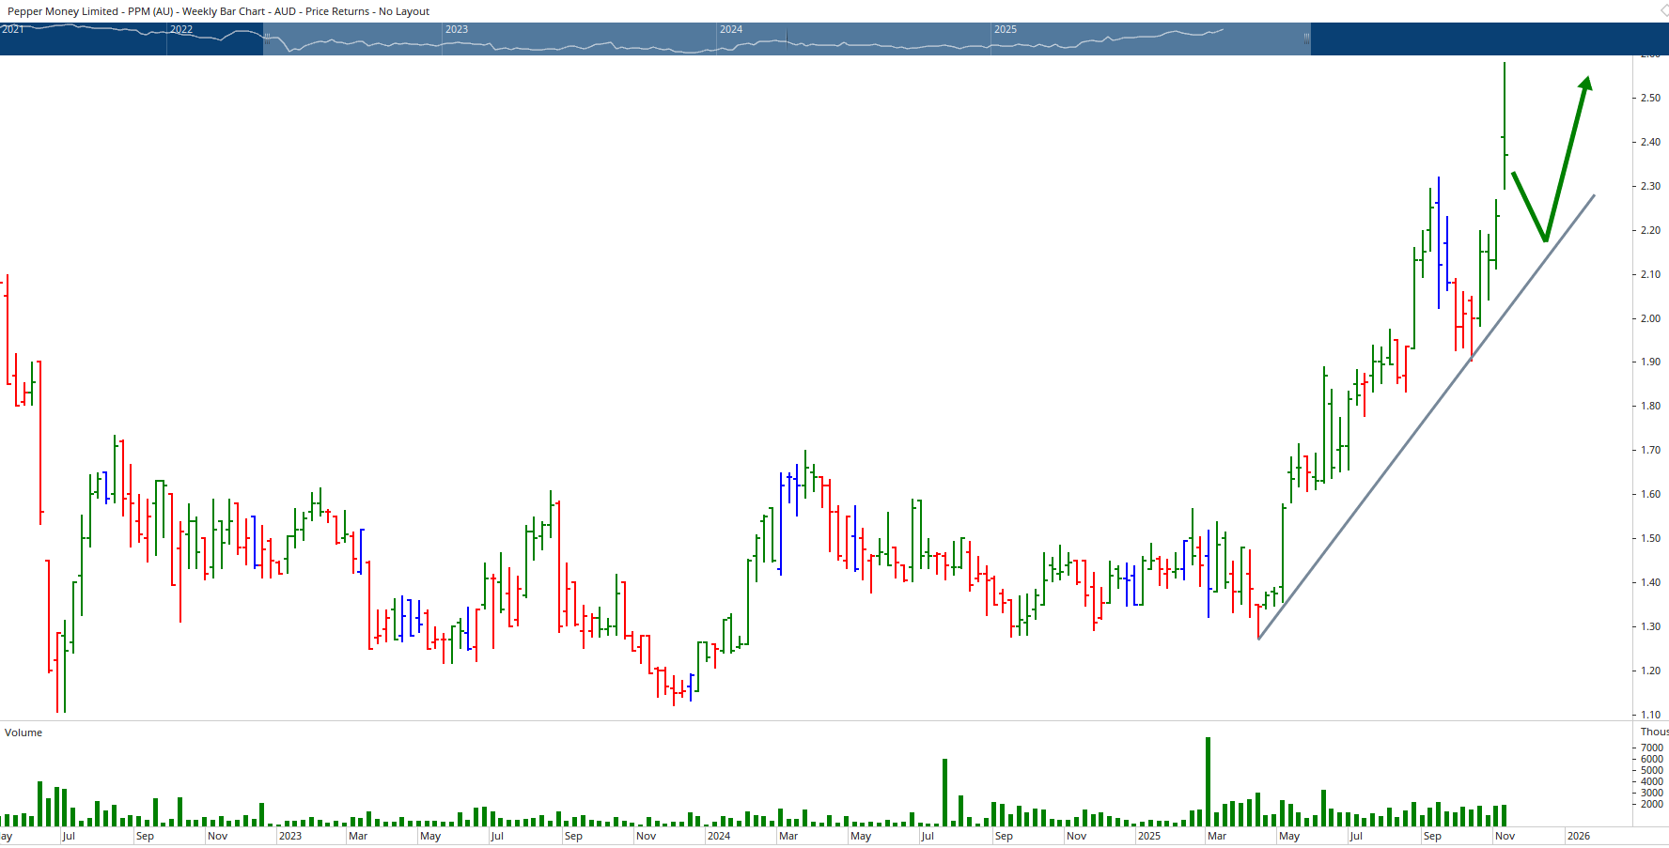This screenshot has height=848, width=1669.
Task: Click the tallest green volume spike near Mar 2025
Action: coord(1209,779)
